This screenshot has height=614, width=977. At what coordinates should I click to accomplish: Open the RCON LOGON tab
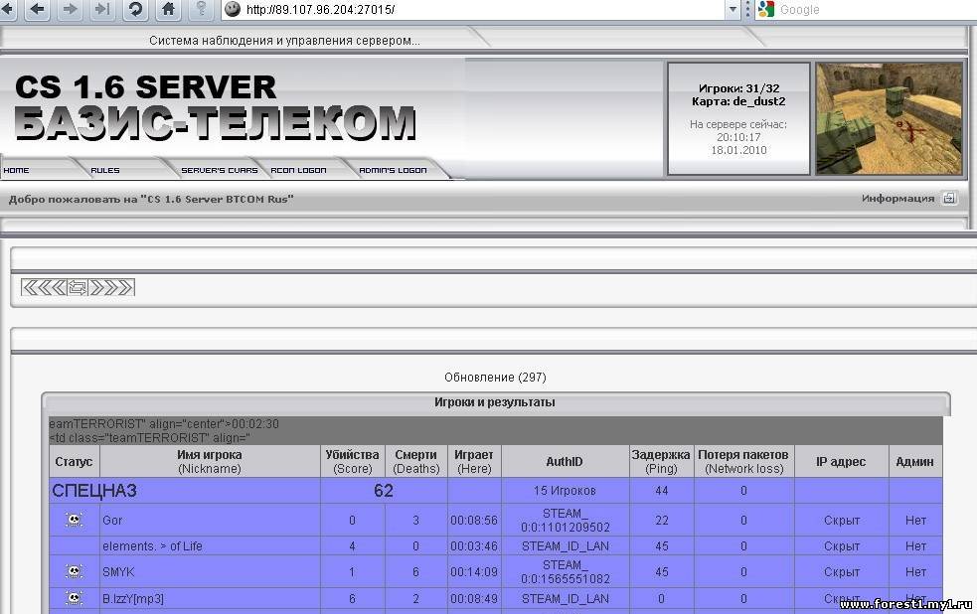point(298,170)
